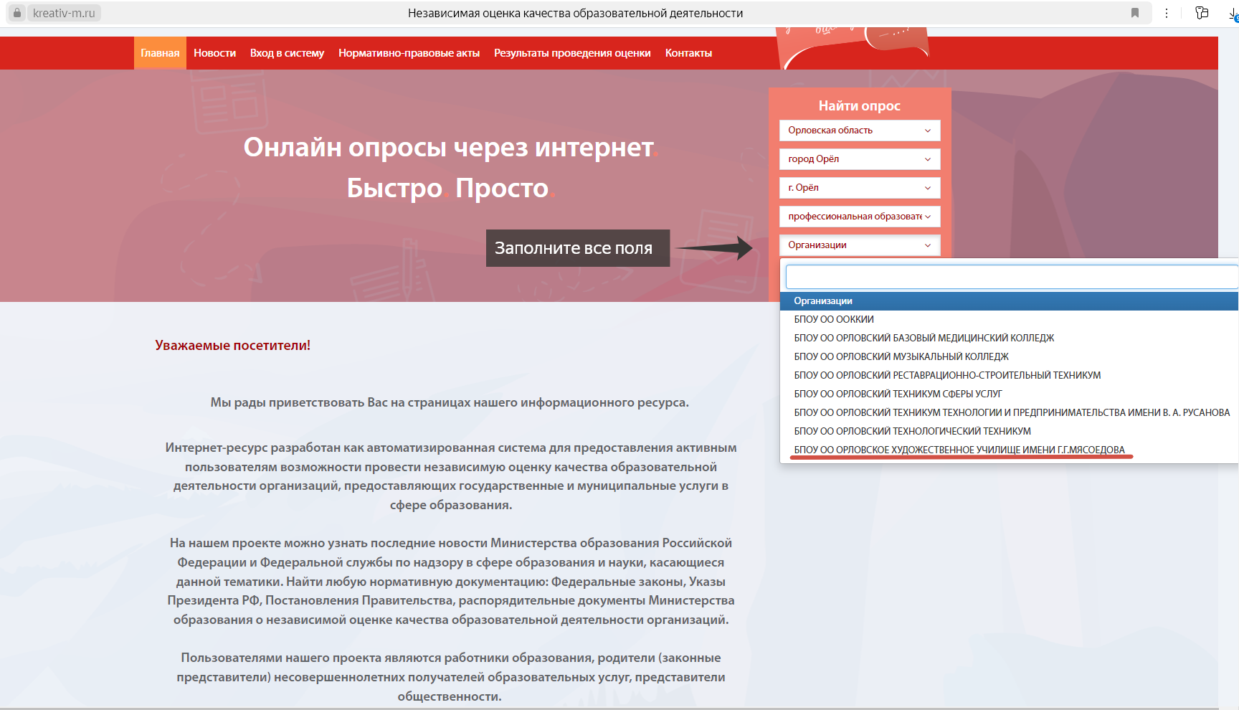Viewport: 1239px width, 710px height.
Task: Open Нормативно-правовые акты menu item
Action: (409, 53)
